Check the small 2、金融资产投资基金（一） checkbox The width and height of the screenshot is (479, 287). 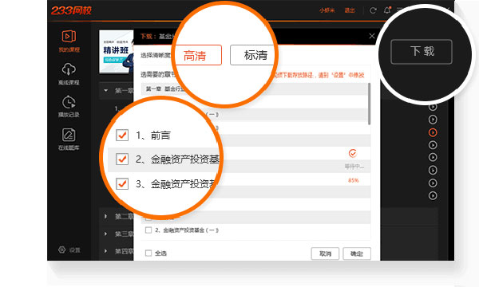[148, 230]
